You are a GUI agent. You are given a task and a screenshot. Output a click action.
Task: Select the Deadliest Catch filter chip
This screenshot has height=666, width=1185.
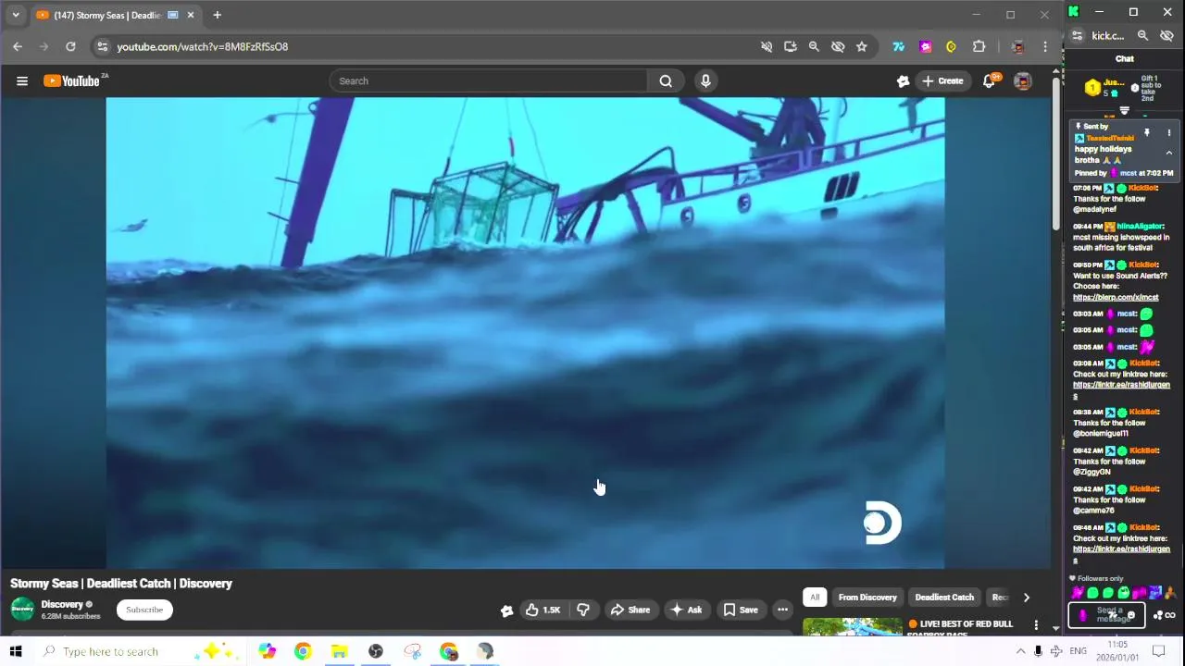(944, 598)
